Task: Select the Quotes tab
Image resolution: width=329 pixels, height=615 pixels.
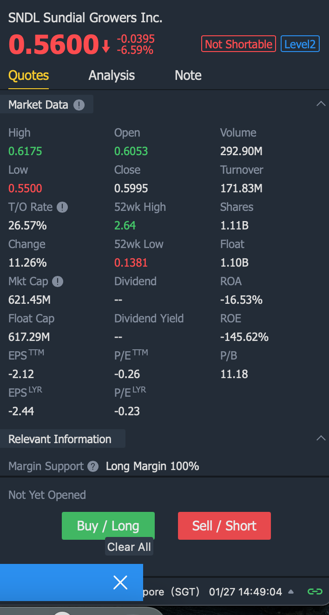Action: click(x=28, y=75)
